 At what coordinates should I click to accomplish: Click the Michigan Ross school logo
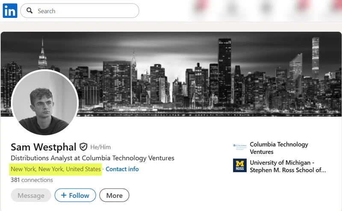(240, 166)
